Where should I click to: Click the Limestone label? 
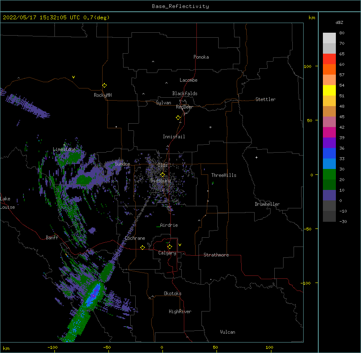click(x=64, y=149)
